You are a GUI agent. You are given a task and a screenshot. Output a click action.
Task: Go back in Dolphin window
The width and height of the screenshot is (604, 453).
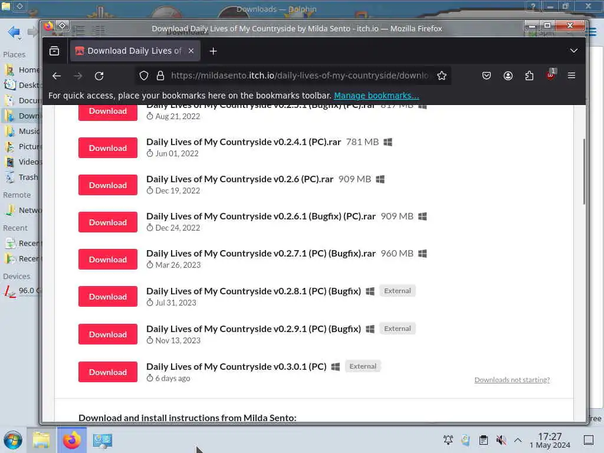coord(14,32)
